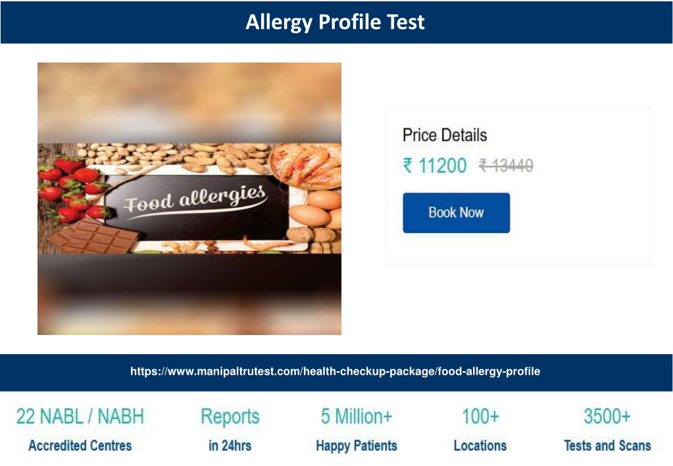Click the Reports heading text
This screenshot has height=466, width=673.
click(x=230, y=417)
